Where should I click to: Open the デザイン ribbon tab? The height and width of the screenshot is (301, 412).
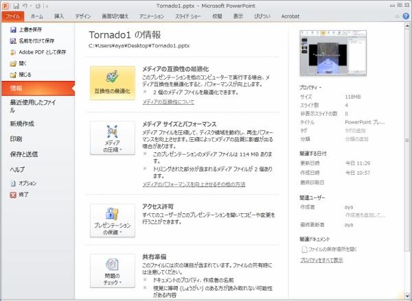pos(83,16)
